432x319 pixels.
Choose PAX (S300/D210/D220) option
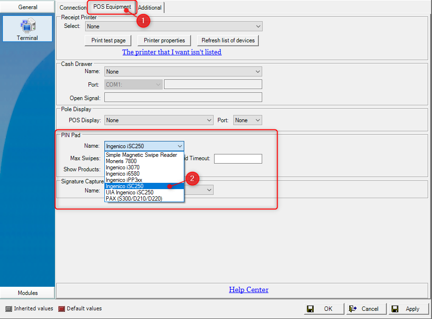click(x=144, y=199)
